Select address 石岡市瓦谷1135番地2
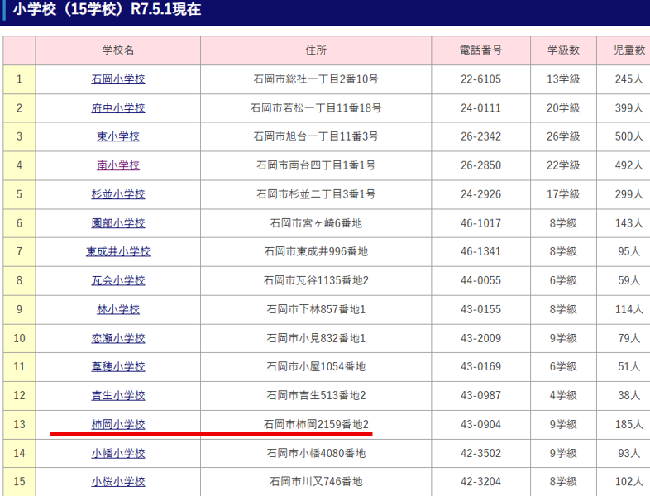The image size is (650, 496). (x=316, y=280)
